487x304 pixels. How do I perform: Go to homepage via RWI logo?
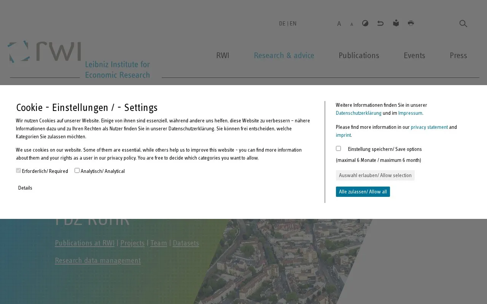click(x=79, y=59)
